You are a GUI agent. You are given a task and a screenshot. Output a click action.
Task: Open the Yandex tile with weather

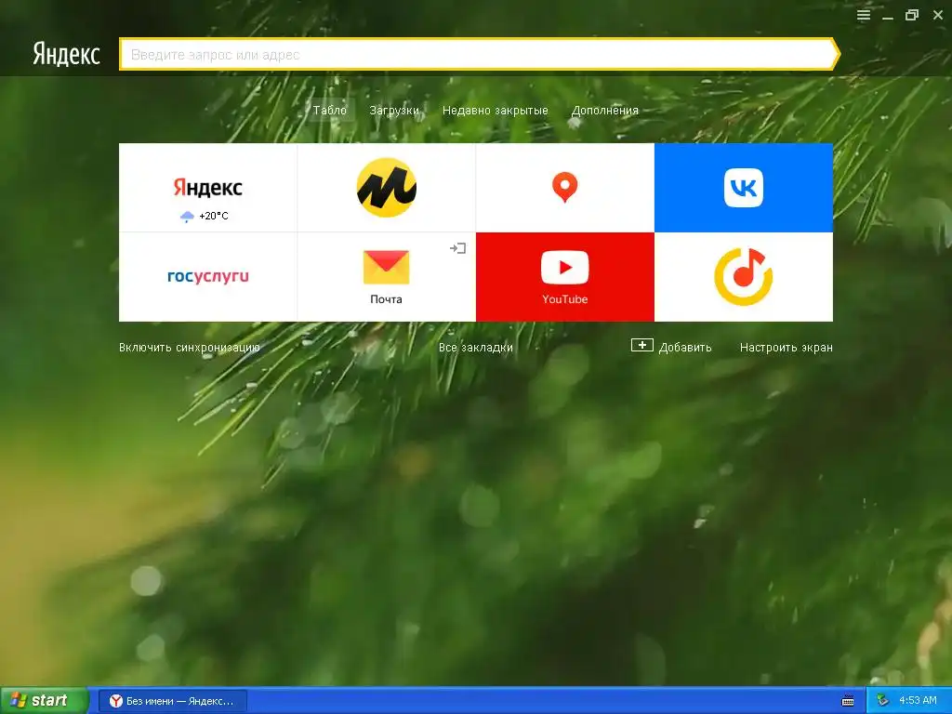207,188
